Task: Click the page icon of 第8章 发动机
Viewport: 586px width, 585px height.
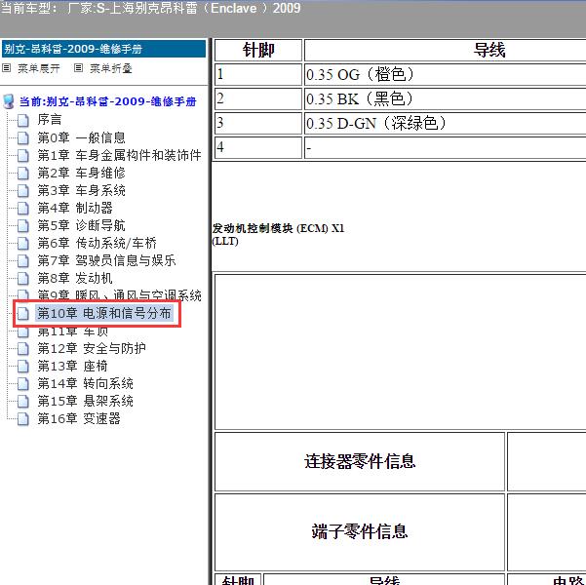Action: point(23,279)
